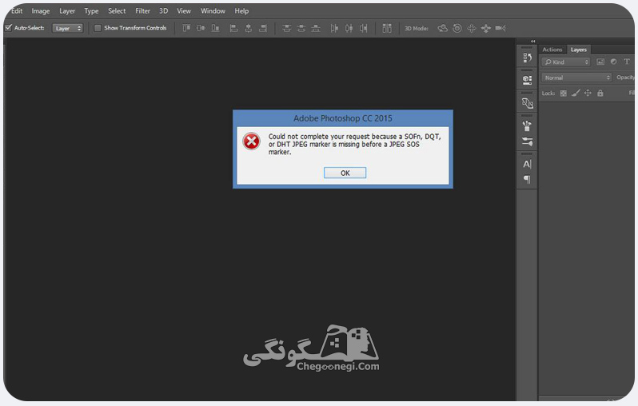
Task: Toggle filter for pixel layers
Action: 600,62
